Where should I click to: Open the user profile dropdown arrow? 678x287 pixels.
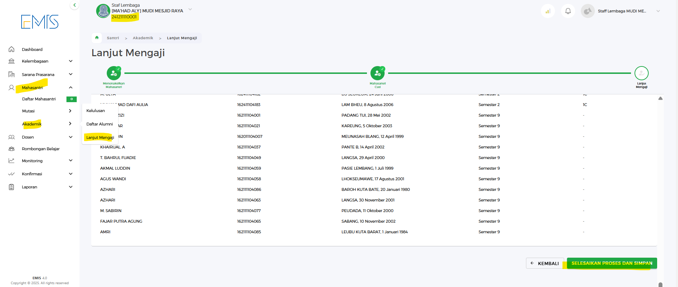[x=658, y=11]
